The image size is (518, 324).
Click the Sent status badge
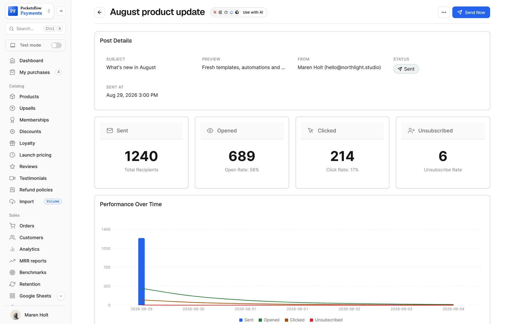(x=406, y=69)
